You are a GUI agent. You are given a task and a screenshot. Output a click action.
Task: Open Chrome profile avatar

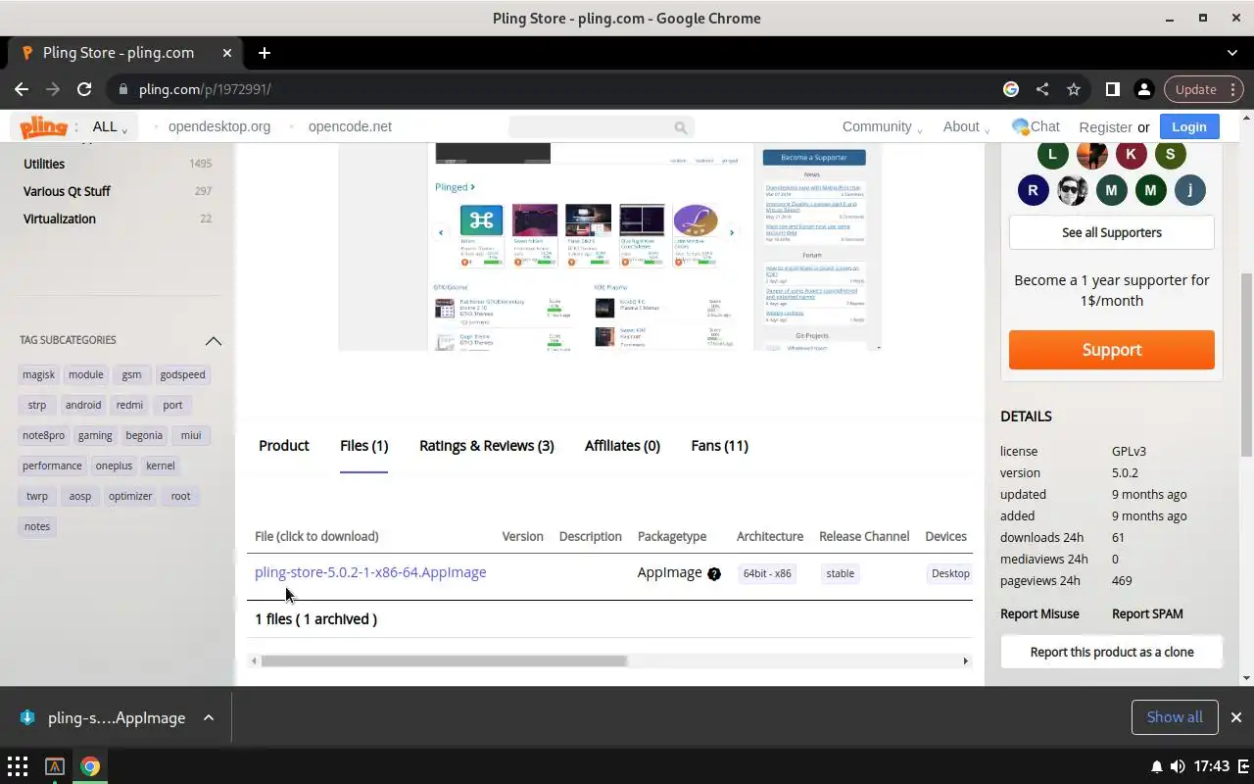pyautogui.click(x=1143, y=89)
